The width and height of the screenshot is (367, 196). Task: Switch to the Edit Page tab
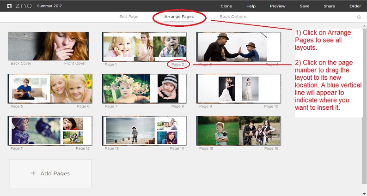point(129,17)
